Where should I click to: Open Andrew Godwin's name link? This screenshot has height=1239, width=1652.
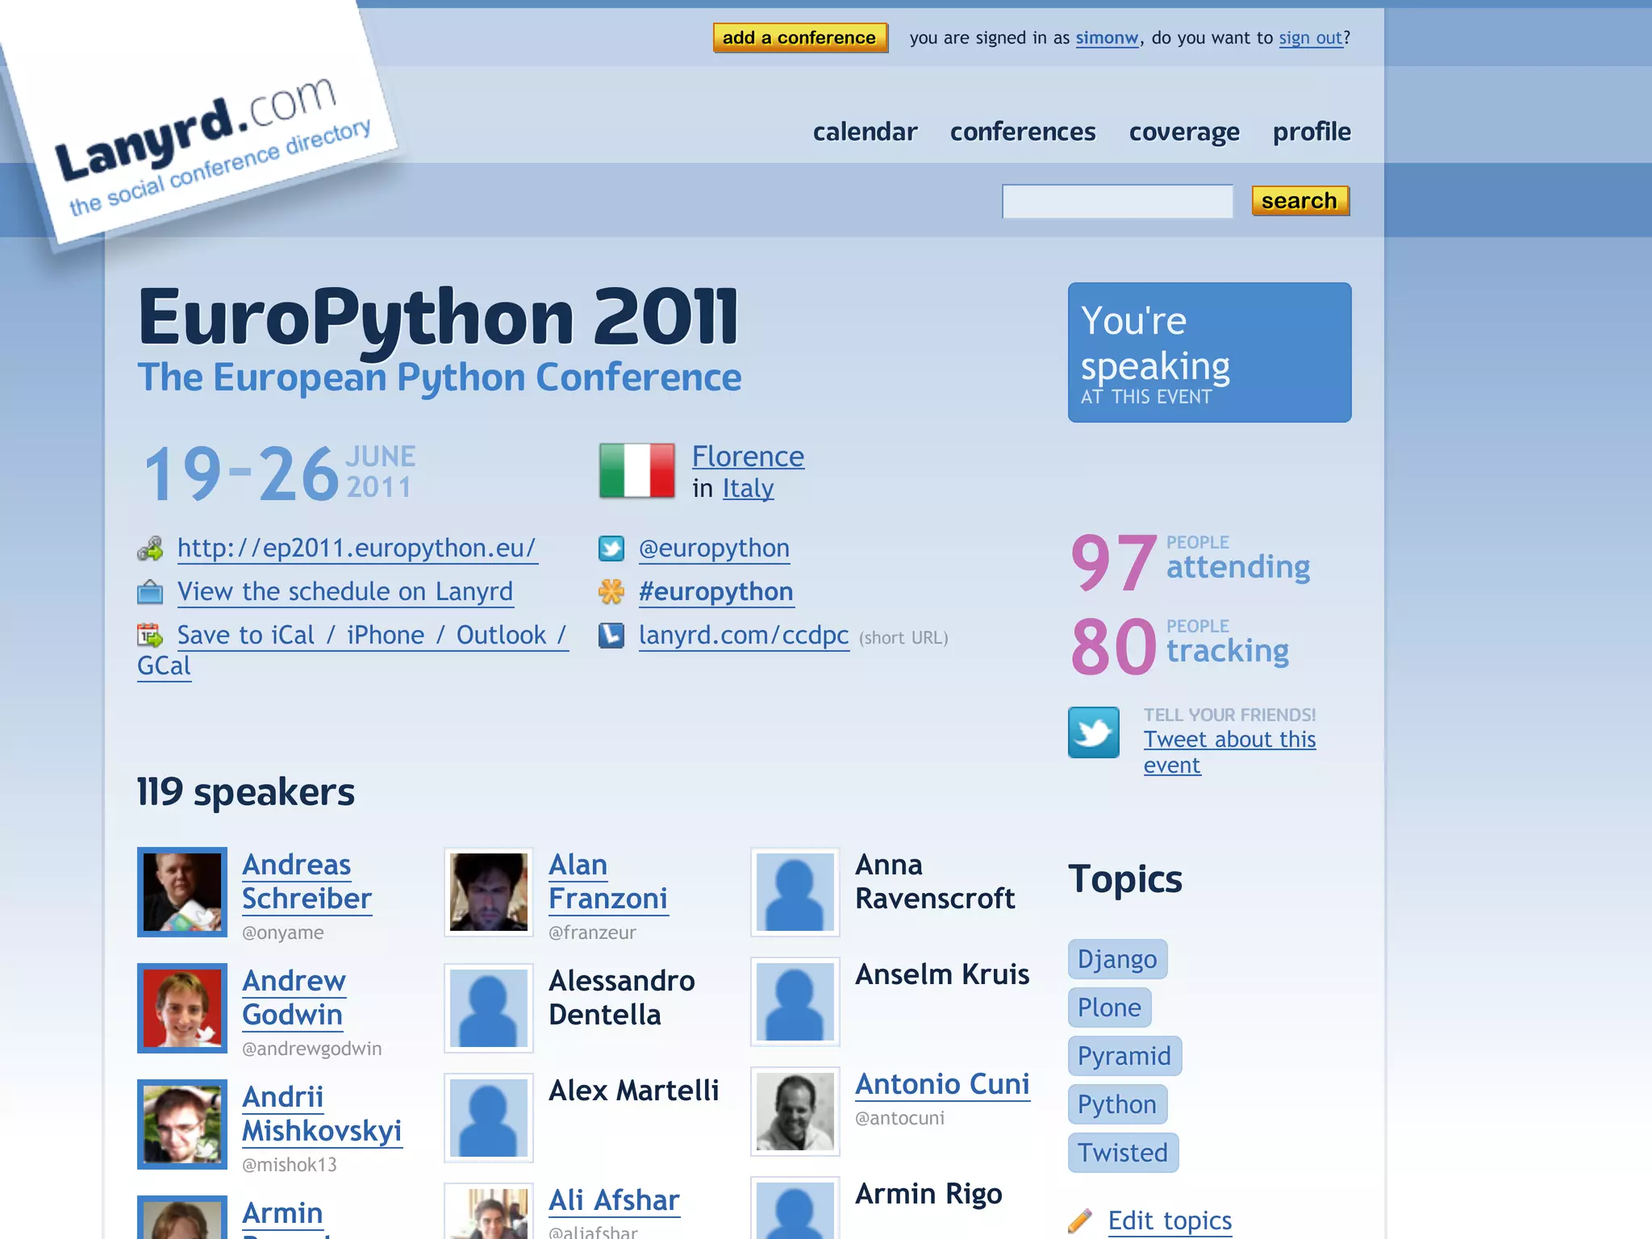(x=294, y=998)
